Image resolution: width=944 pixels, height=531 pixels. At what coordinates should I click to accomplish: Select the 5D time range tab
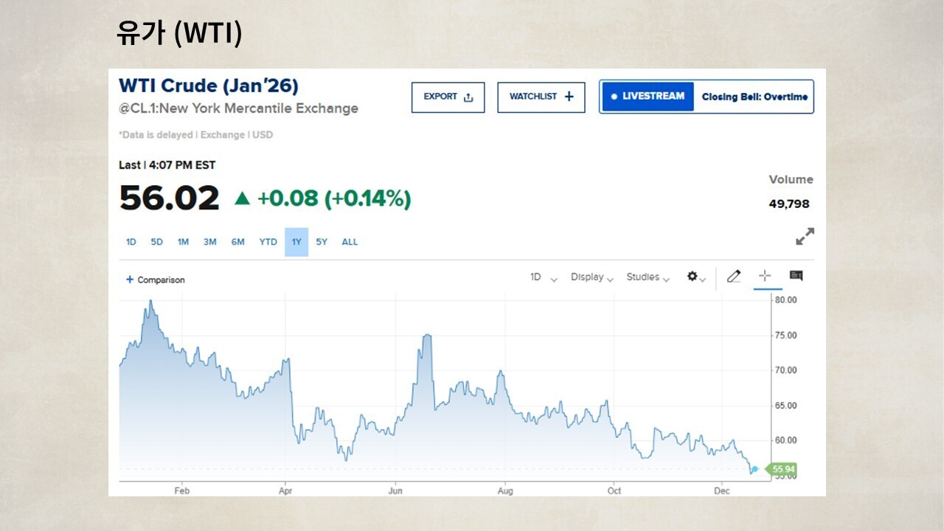click(x=157, y=242)
